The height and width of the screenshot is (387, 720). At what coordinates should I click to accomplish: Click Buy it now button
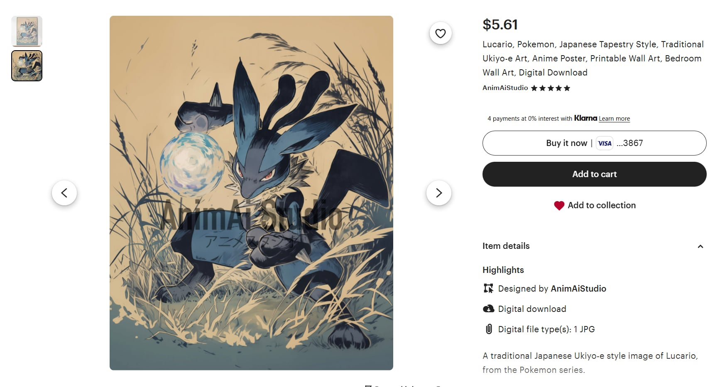click(x=594, y=143)
